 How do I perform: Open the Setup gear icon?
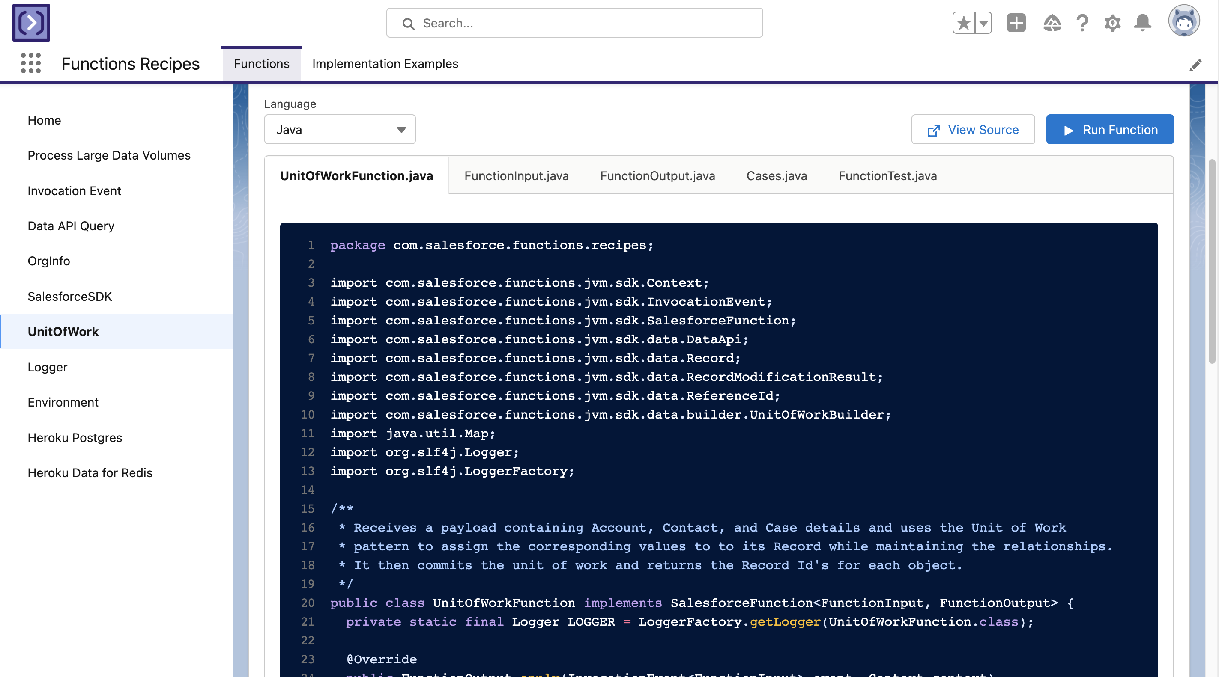(x=1112, y=23)
